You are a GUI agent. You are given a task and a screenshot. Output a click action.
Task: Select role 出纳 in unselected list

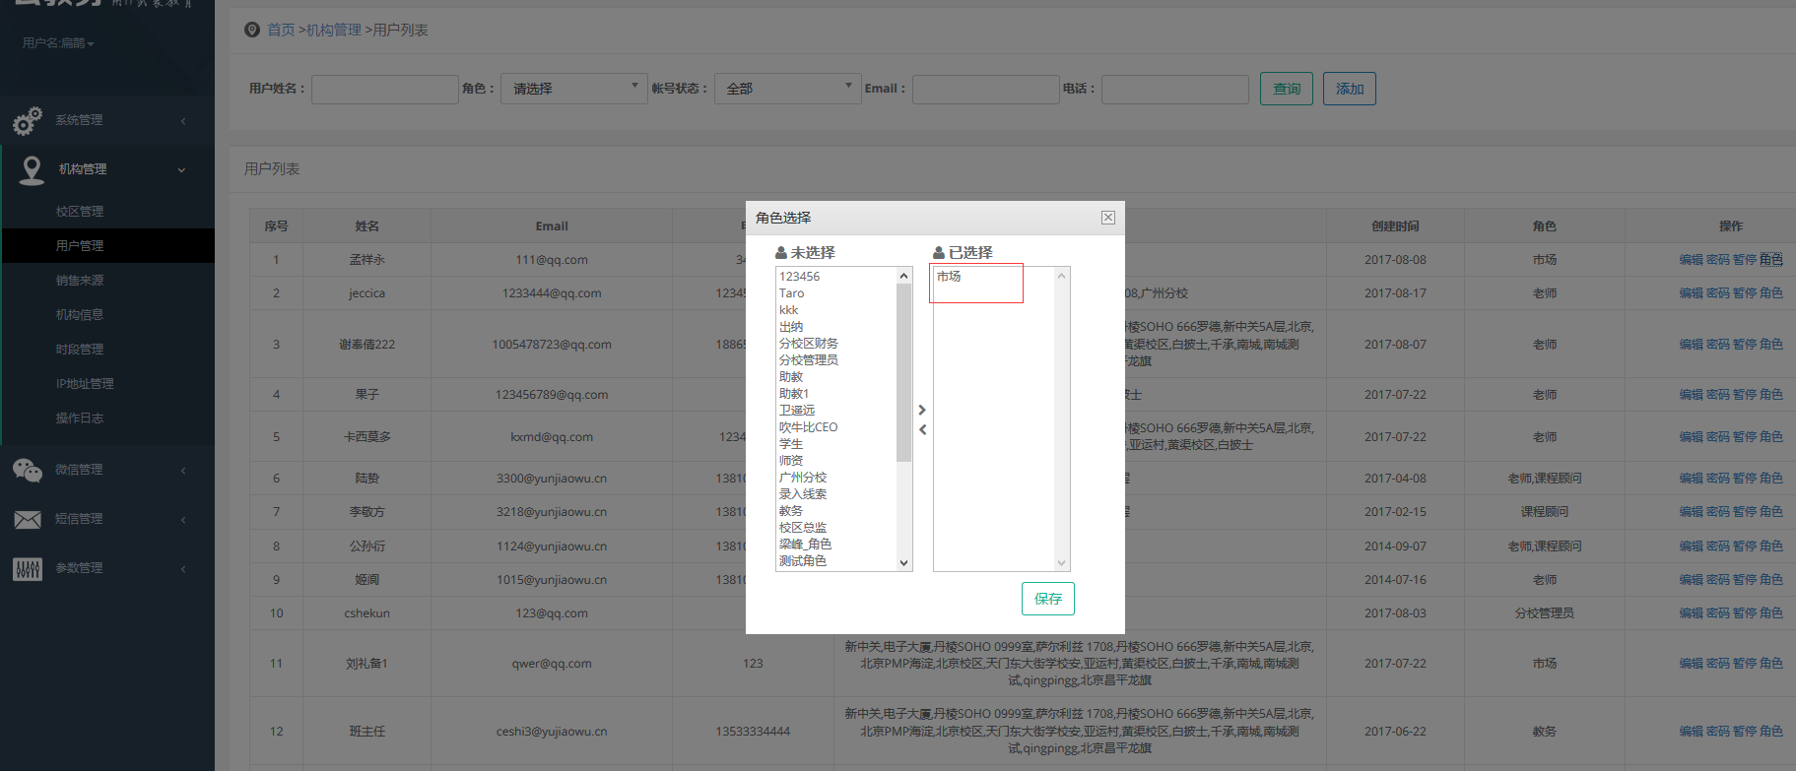(836, 327)
